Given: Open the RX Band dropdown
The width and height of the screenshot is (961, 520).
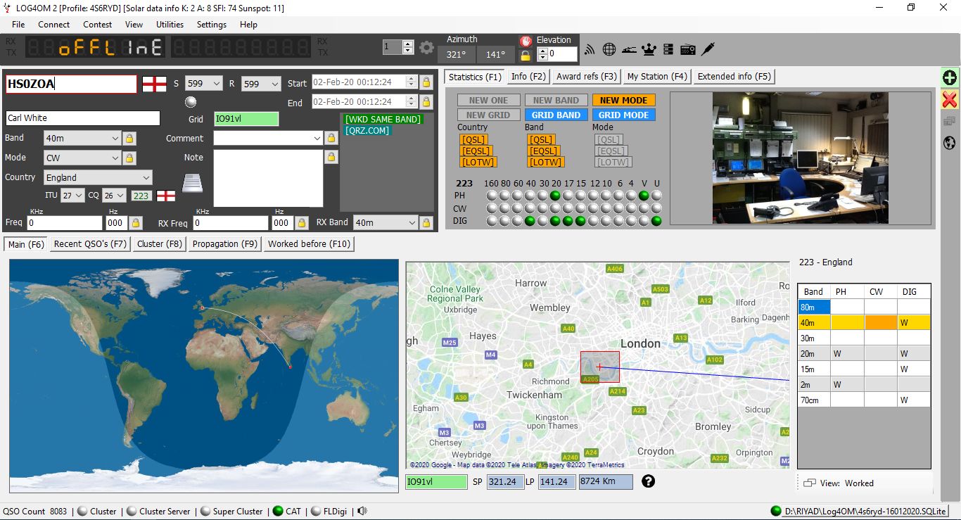Looking at the screenshot, I should click(x=412, y=222).
